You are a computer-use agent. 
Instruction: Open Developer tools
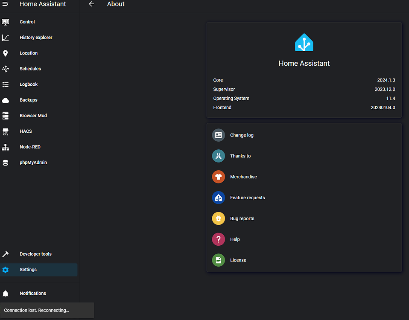38,254
